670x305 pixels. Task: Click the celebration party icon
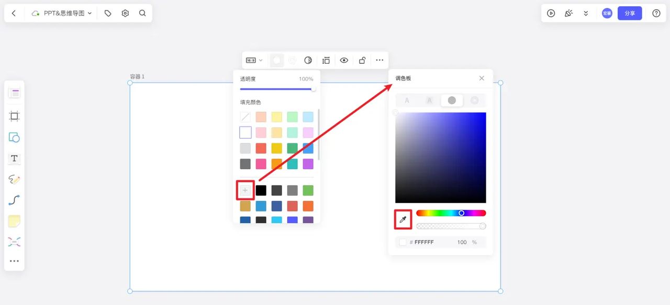tap(568, 13)
